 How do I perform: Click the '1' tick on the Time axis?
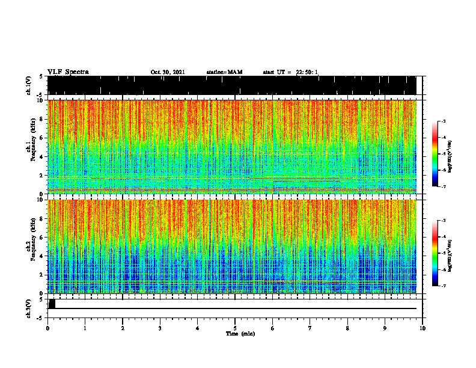(x=85, y=328)
